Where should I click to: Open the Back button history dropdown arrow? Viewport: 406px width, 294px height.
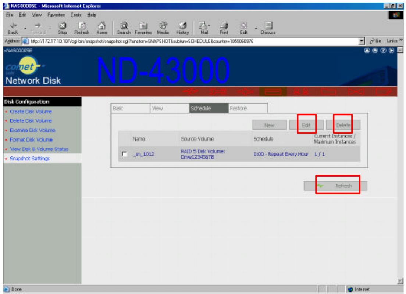pos(25,28)
